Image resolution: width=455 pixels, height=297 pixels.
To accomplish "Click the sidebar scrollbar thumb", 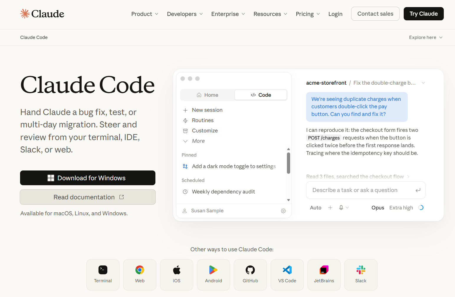I will [288, 163].
